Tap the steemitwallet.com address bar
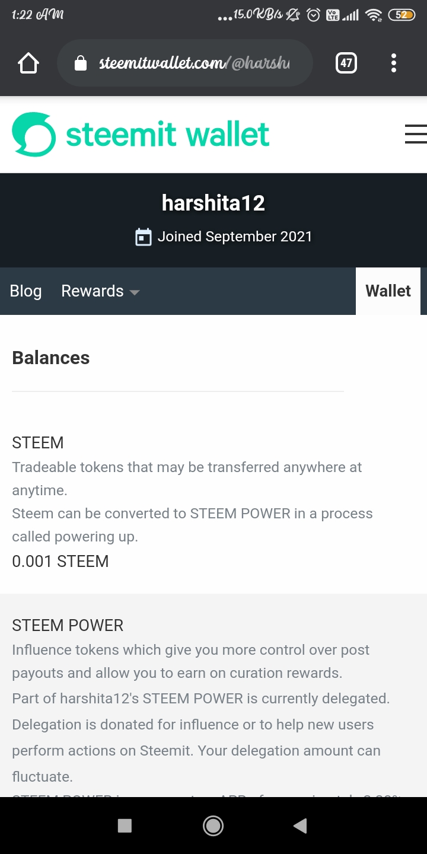This screenshot has height=854, width=427. click(196, 63)
